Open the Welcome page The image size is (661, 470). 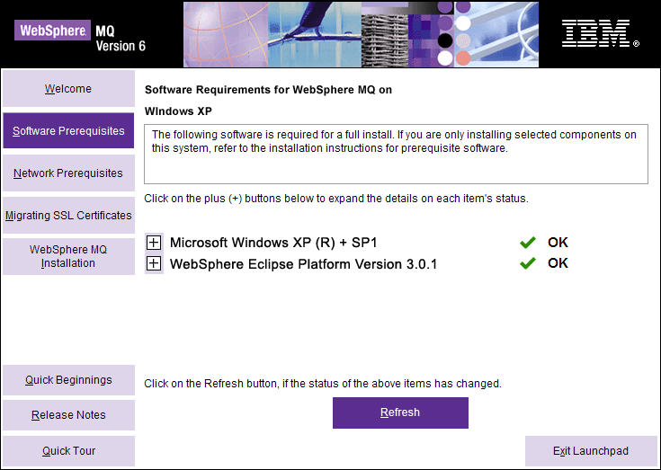click(x=68, y=88)
